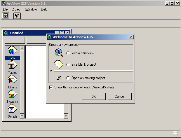Click the 'Tables' label in Untitled window
This screenshot has width=181, height=138.
point(13,73)
